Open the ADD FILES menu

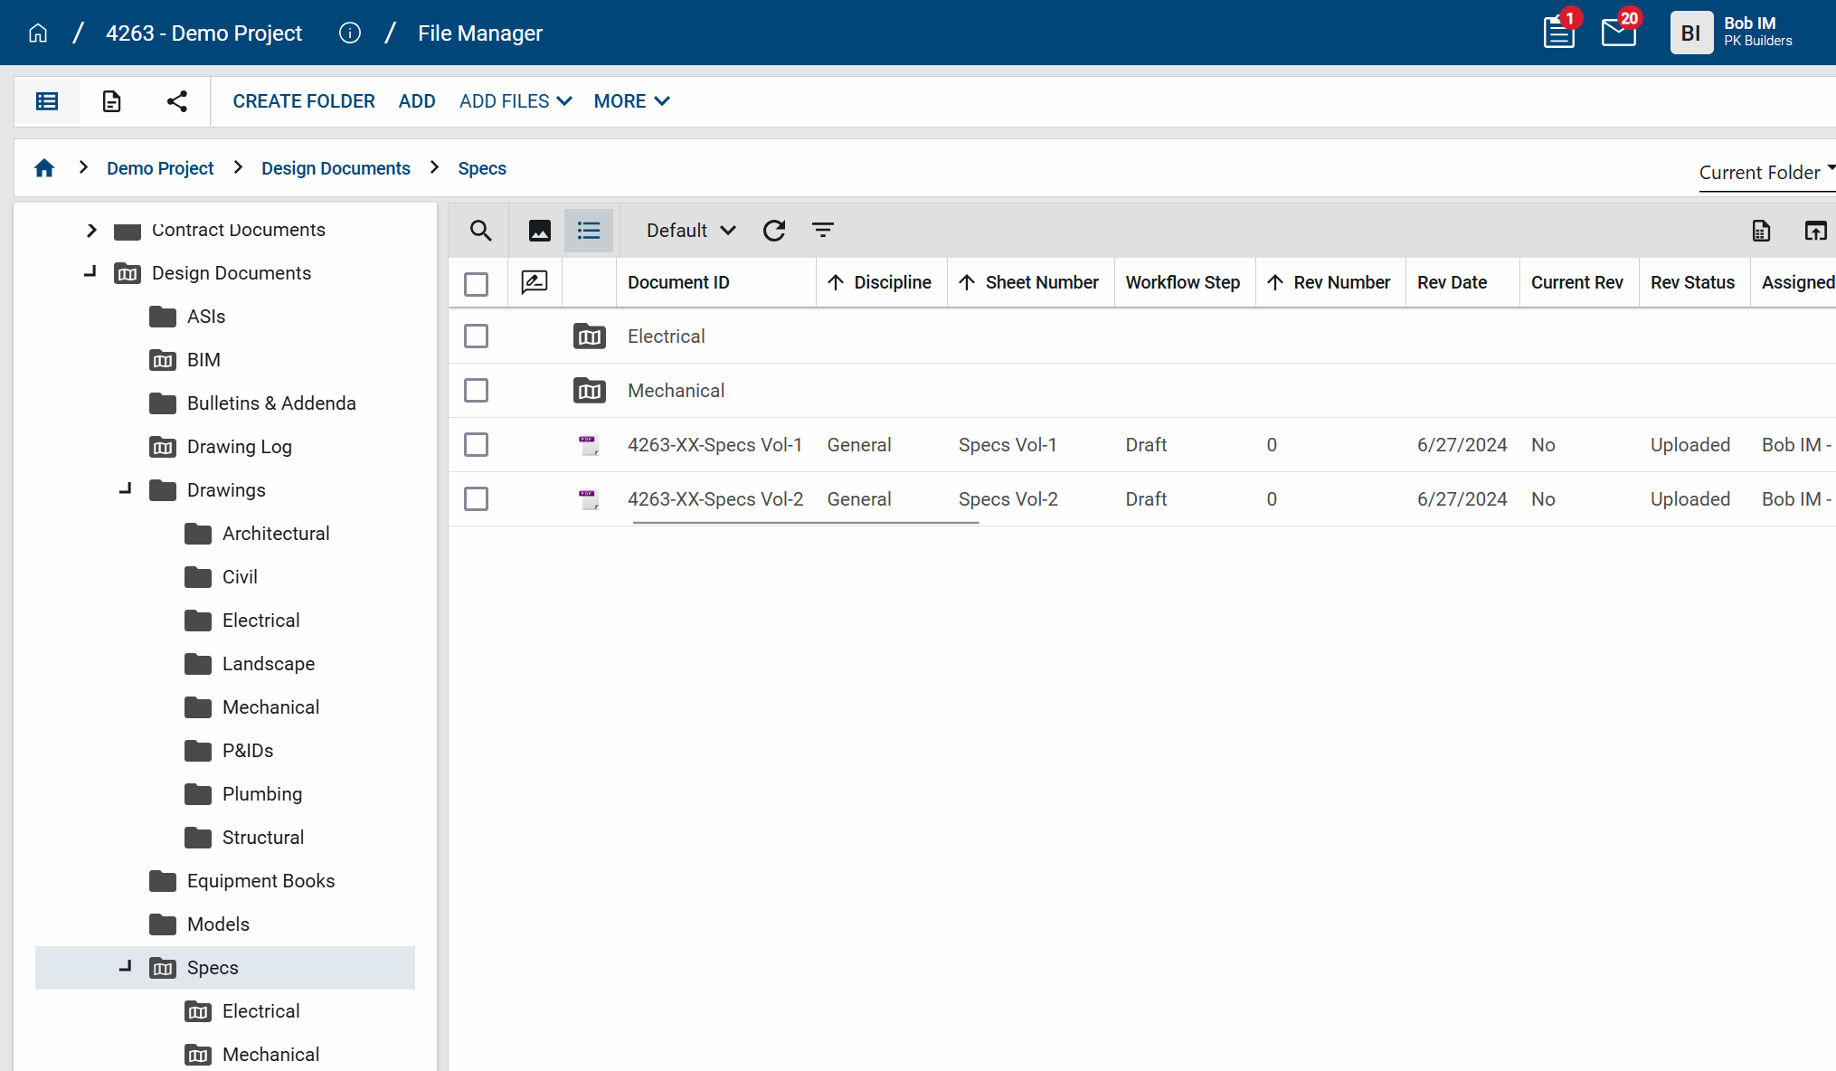pyautogui.click(x=516, y=101)
